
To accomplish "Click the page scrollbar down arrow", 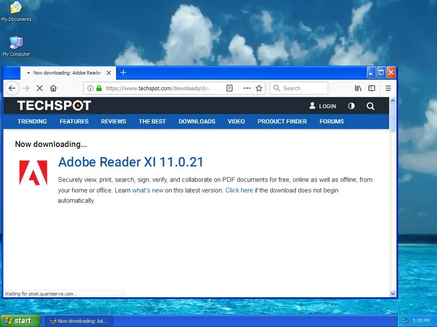I will tap(393, 293).
